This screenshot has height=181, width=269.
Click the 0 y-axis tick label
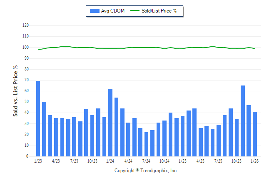pos(27,156)
